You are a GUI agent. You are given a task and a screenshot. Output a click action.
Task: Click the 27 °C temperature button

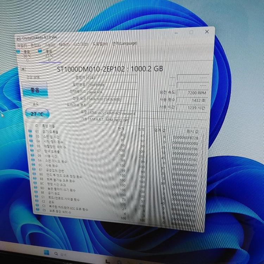pyautogui.click(x=37, y=114)
